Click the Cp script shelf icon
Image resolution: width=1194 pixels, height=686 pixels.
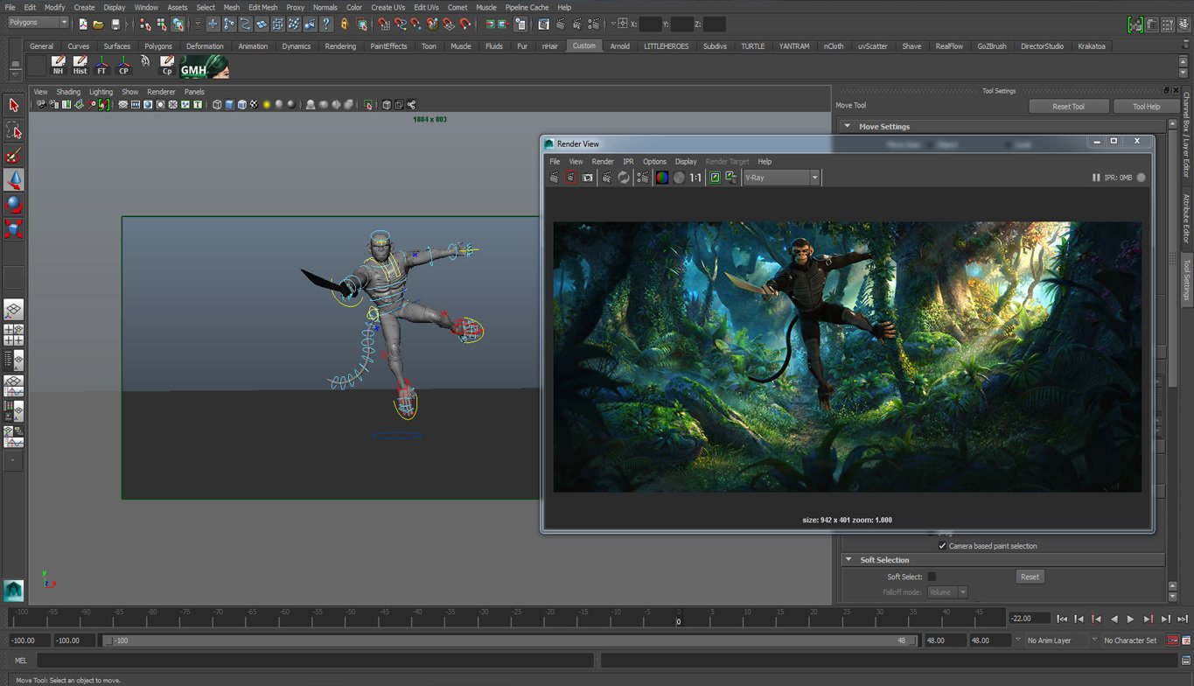click(167, 66)
